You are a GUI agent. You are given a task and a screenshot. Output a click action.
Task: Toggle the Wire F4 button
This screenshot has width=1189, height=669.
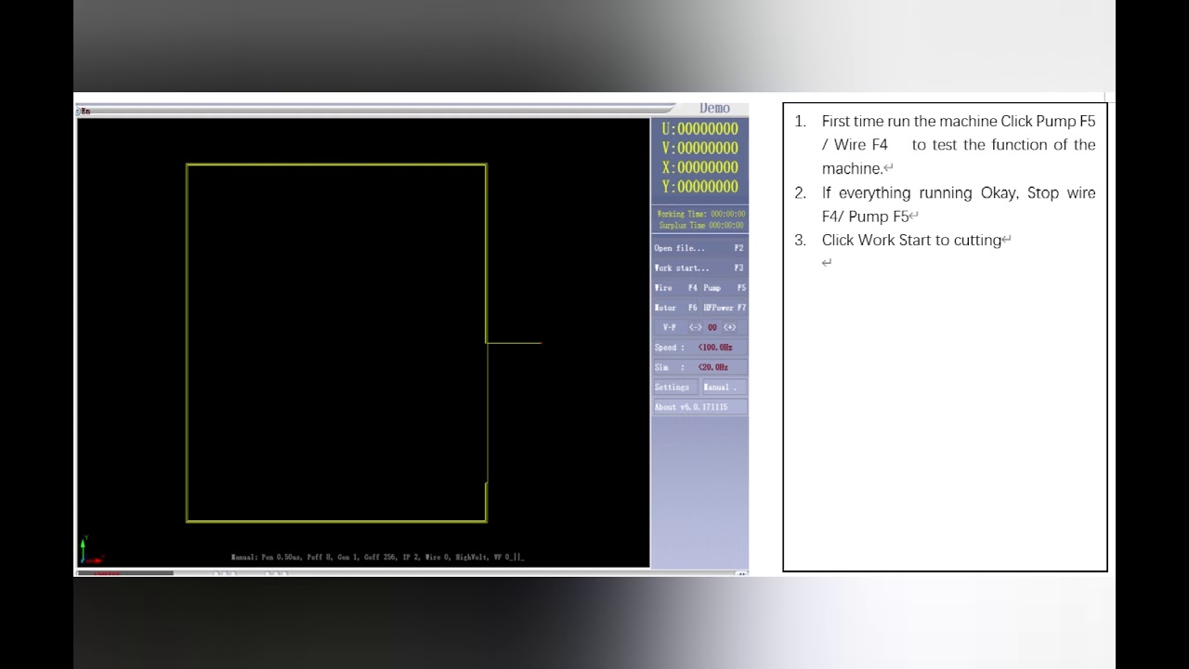675,288
